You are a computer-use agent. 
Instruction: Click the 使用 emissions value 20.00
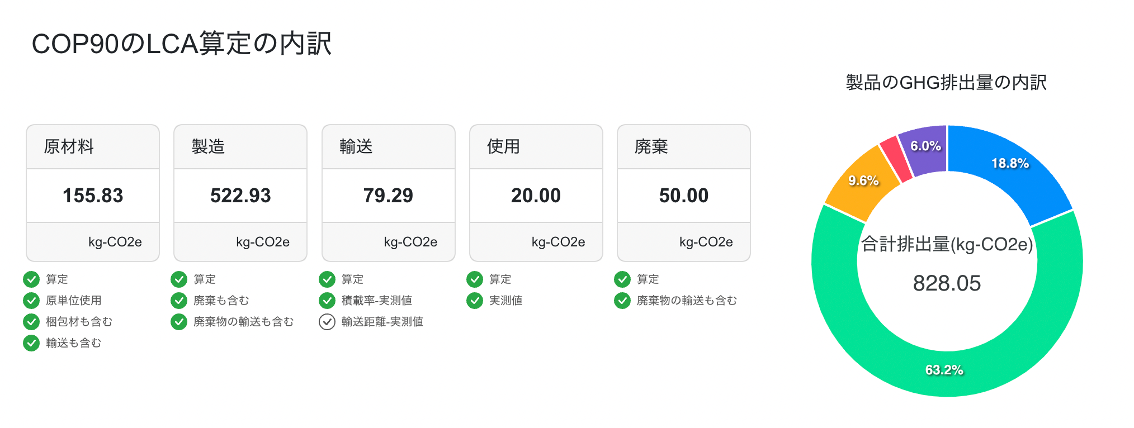(536, 196)
